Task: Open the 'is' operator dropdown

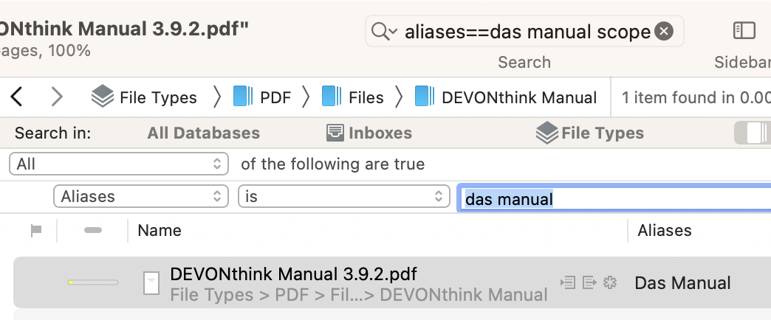Action: [343, 197]
